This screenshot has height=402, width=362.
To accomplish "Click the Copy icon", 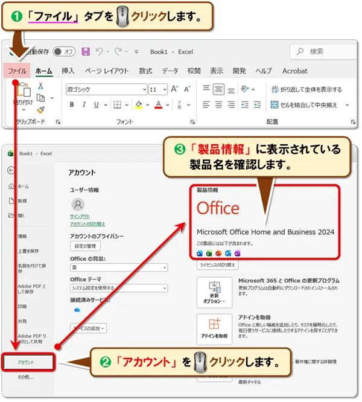I will pyautogui.click(x=40, y=98).
